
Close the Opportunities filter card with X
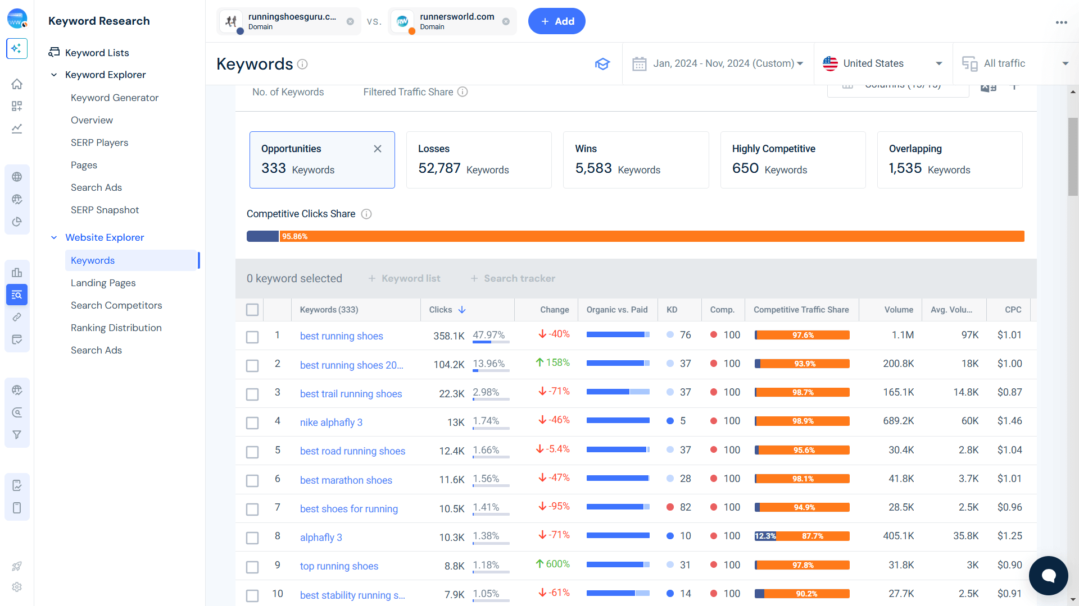click(x=378, y=149)
